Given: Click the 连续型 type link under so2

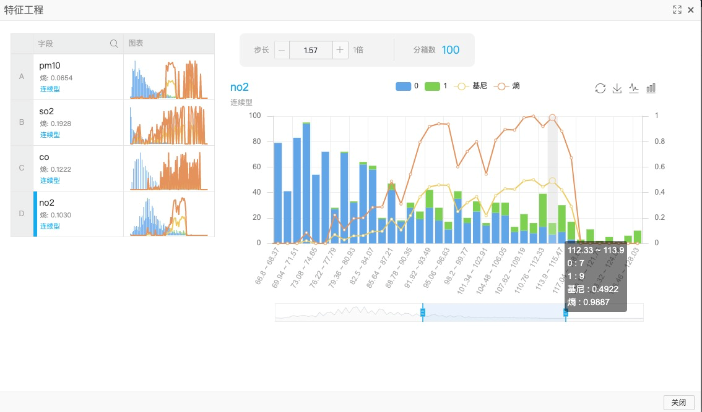Looking at the screenshot, I should pos(50,135).
